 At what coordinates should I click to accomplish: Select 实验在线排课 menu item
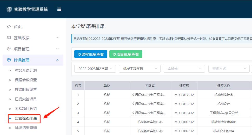[26, 118]
